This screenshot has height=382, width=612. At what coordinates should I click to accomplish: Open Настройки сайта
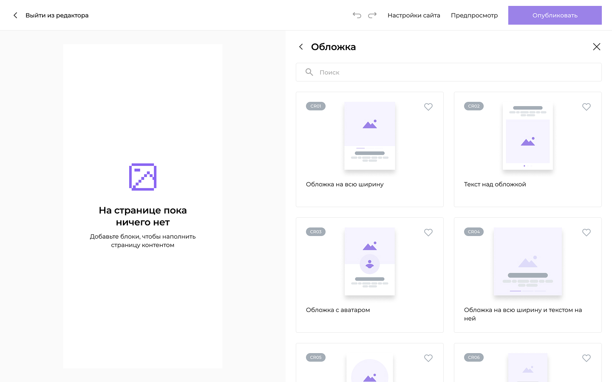point(414,15)
